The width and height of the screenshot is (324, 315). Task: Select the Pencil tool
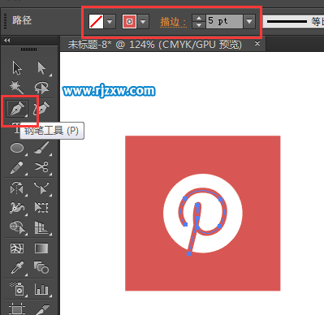point(16,167)
